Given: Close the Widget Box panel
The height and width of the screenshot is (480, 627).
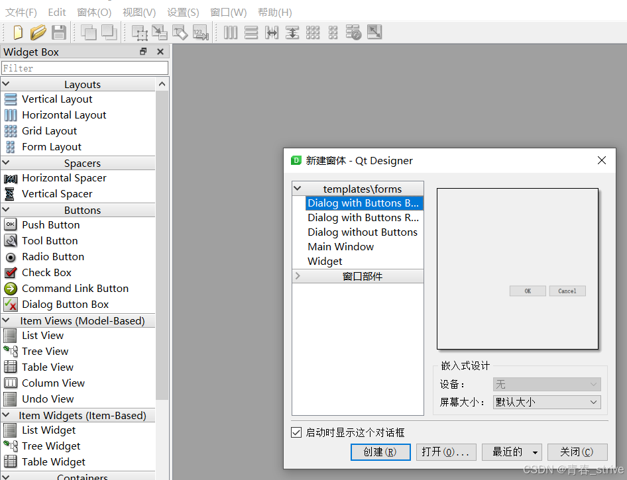Looking at the screenshot, I should 160,52.
